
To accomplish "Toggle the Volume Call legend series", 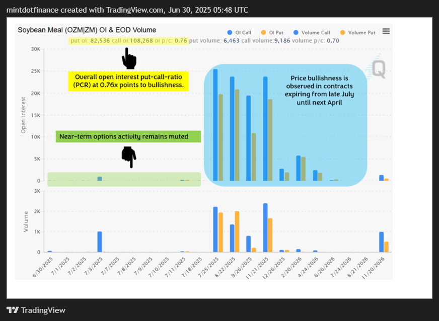I will pos(312,33).
